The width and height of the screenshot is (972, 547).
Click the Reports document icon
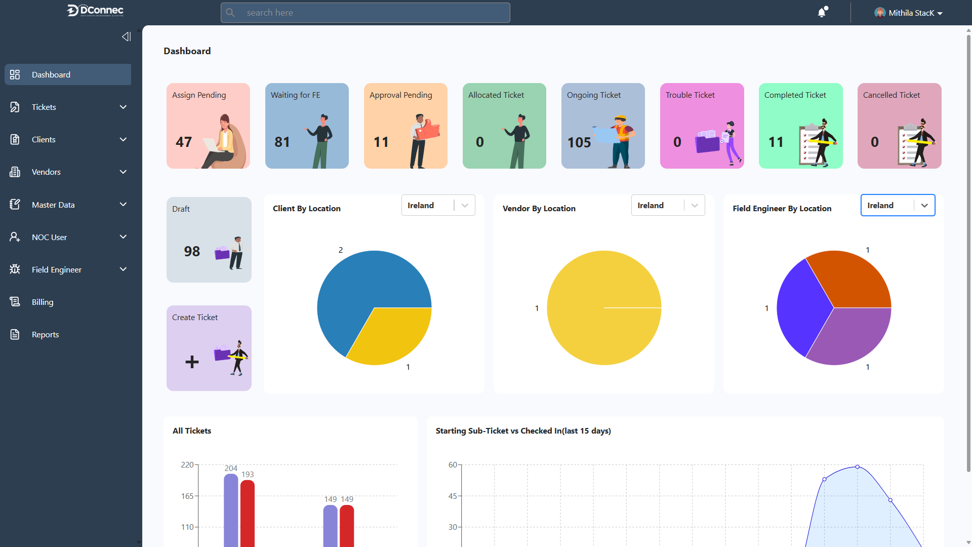click(x=15, y=334)
